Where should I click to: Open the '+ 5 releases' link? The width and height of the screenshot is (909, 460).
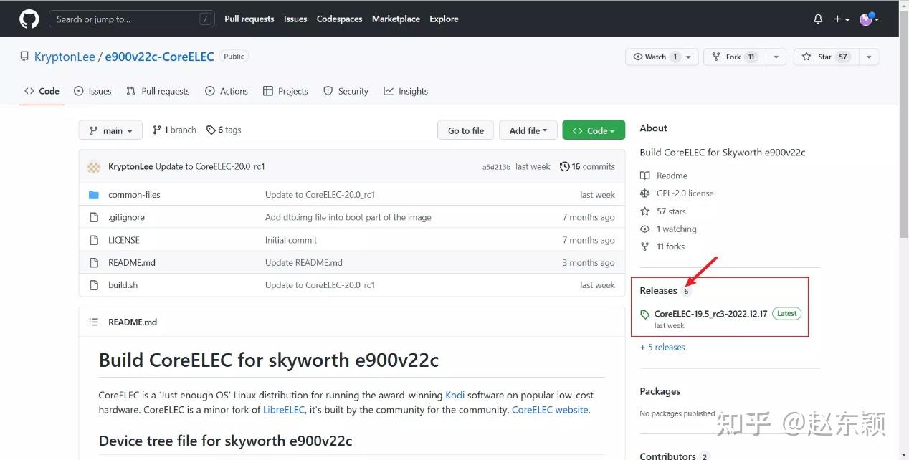(x=662, y=348)
